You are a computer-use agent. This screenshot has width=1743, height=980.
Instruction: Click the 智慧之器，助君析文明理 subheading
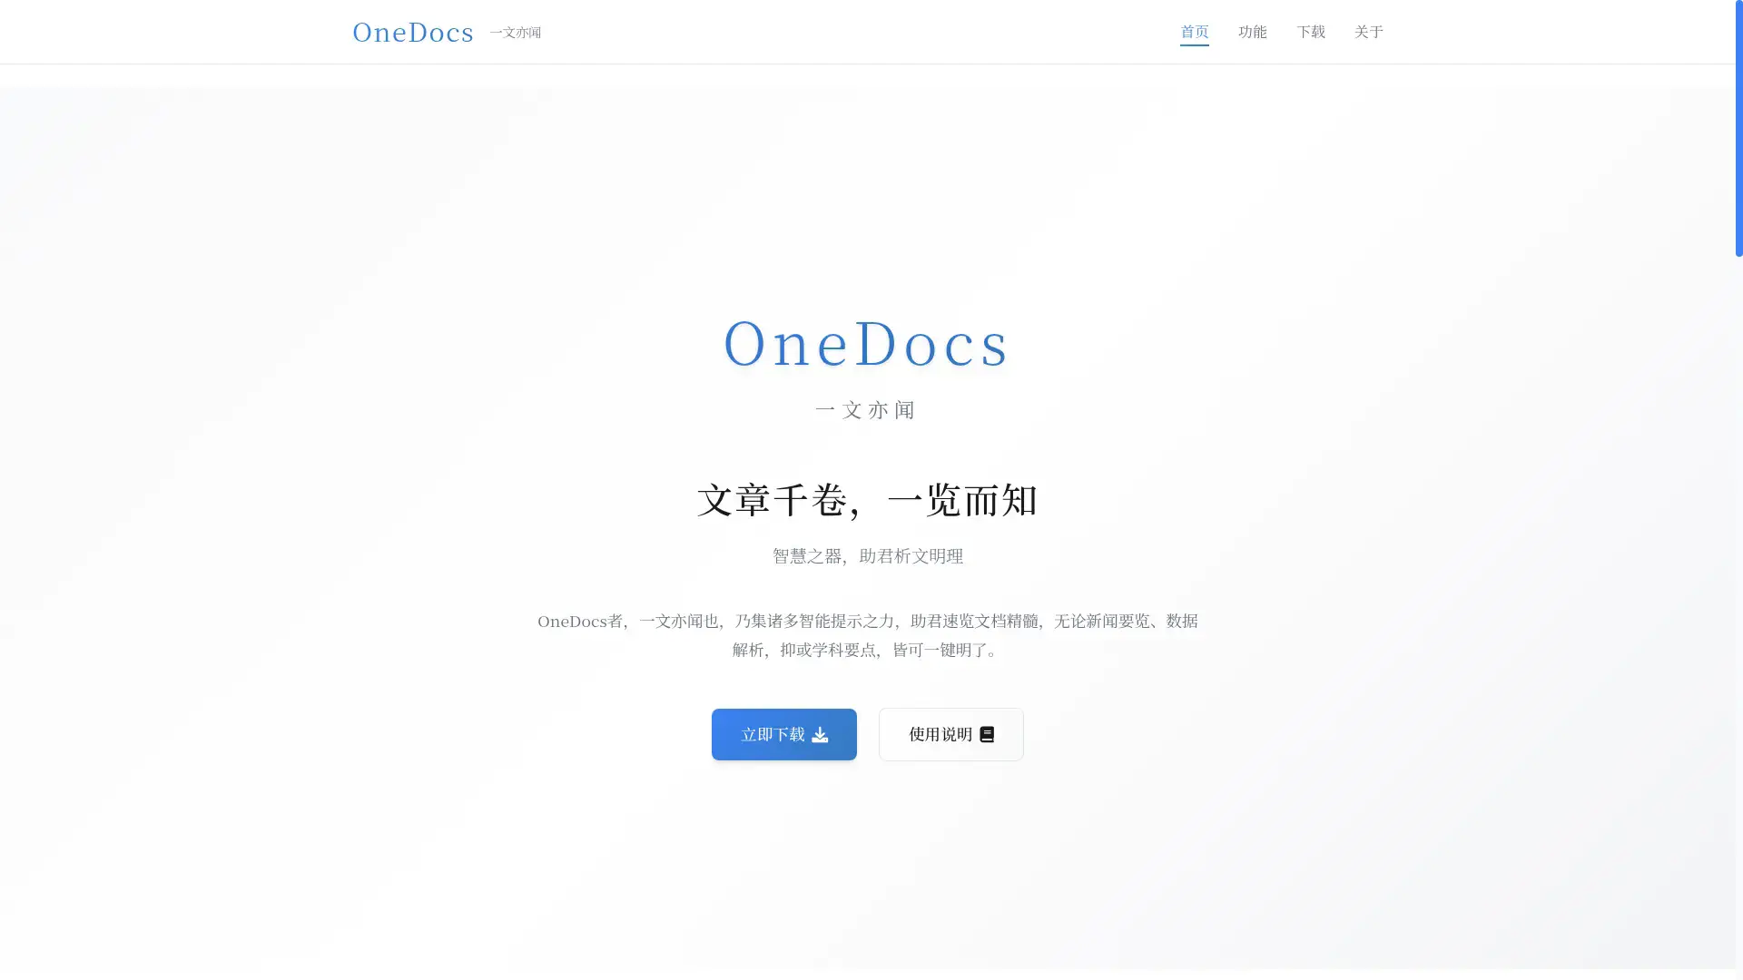click(866, 556)
